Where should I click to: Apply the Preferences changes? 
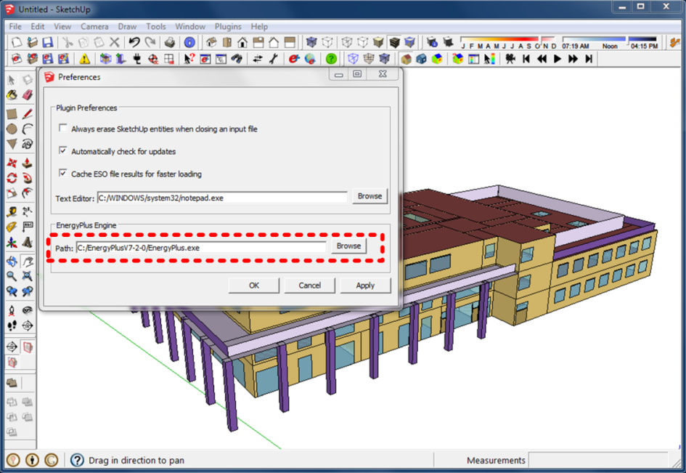(365, 286)
